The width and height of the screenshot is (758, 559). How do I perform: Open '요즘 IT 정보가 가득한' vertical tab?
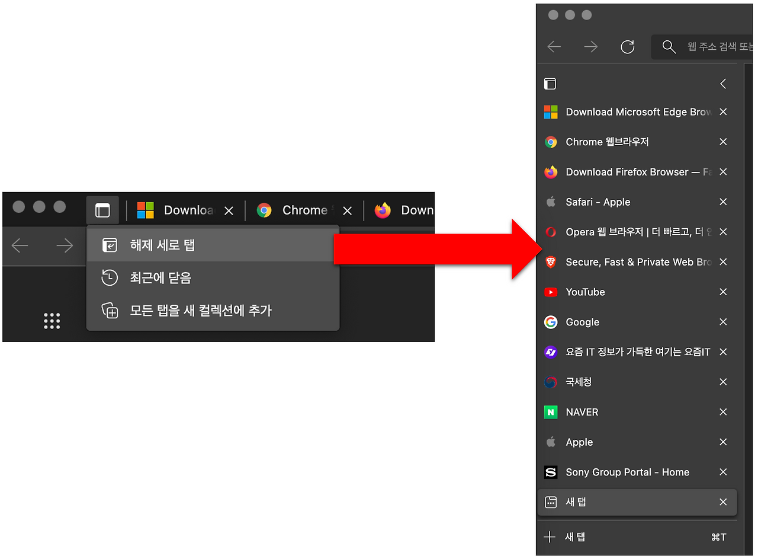[637, 352]
